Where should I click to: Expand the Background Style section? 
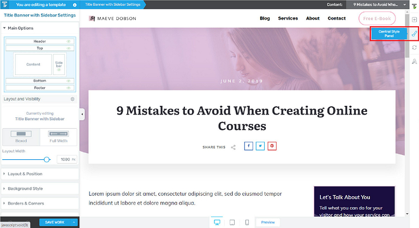[x=40, y=188]
